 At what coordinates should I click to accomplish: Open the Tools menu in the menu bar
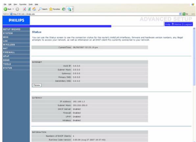click(31, 4)
